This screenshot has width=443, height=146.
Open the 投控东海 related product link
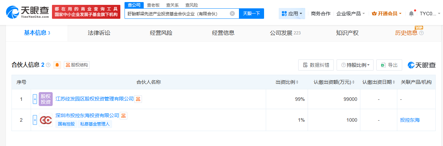coord(410,120)
